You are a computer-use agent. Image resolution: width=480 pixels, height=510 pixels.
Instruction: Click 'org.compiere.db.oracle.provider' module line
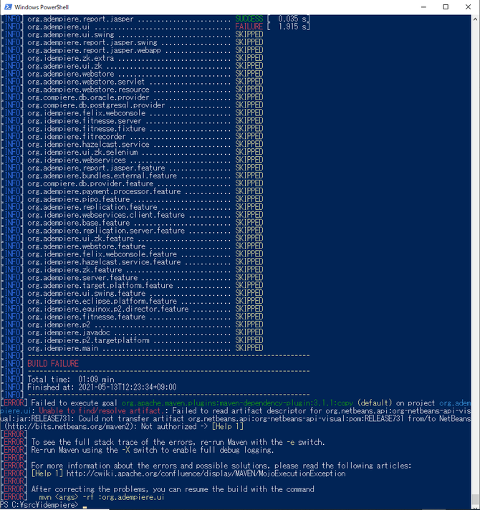click(x=145, y=97)
